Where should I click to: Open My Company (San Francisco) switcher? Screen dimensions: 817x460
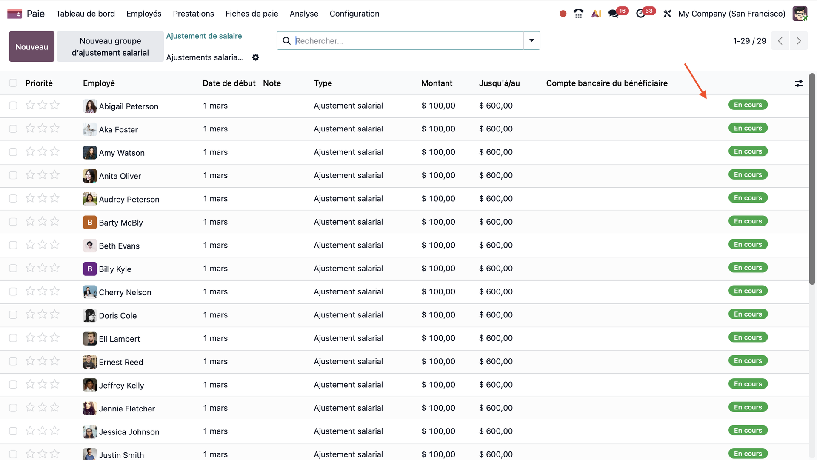pyautogui.click(x=731, y=14)
